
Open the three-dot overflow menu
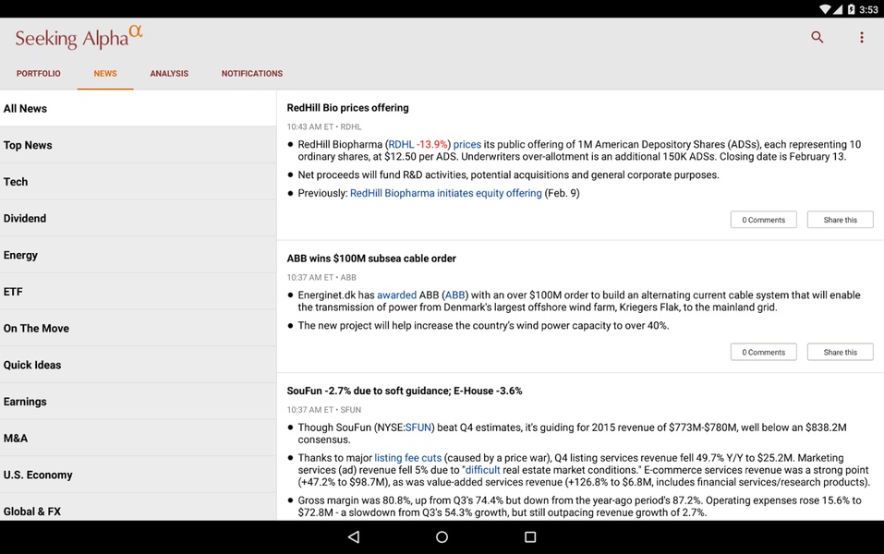[862, 37]
